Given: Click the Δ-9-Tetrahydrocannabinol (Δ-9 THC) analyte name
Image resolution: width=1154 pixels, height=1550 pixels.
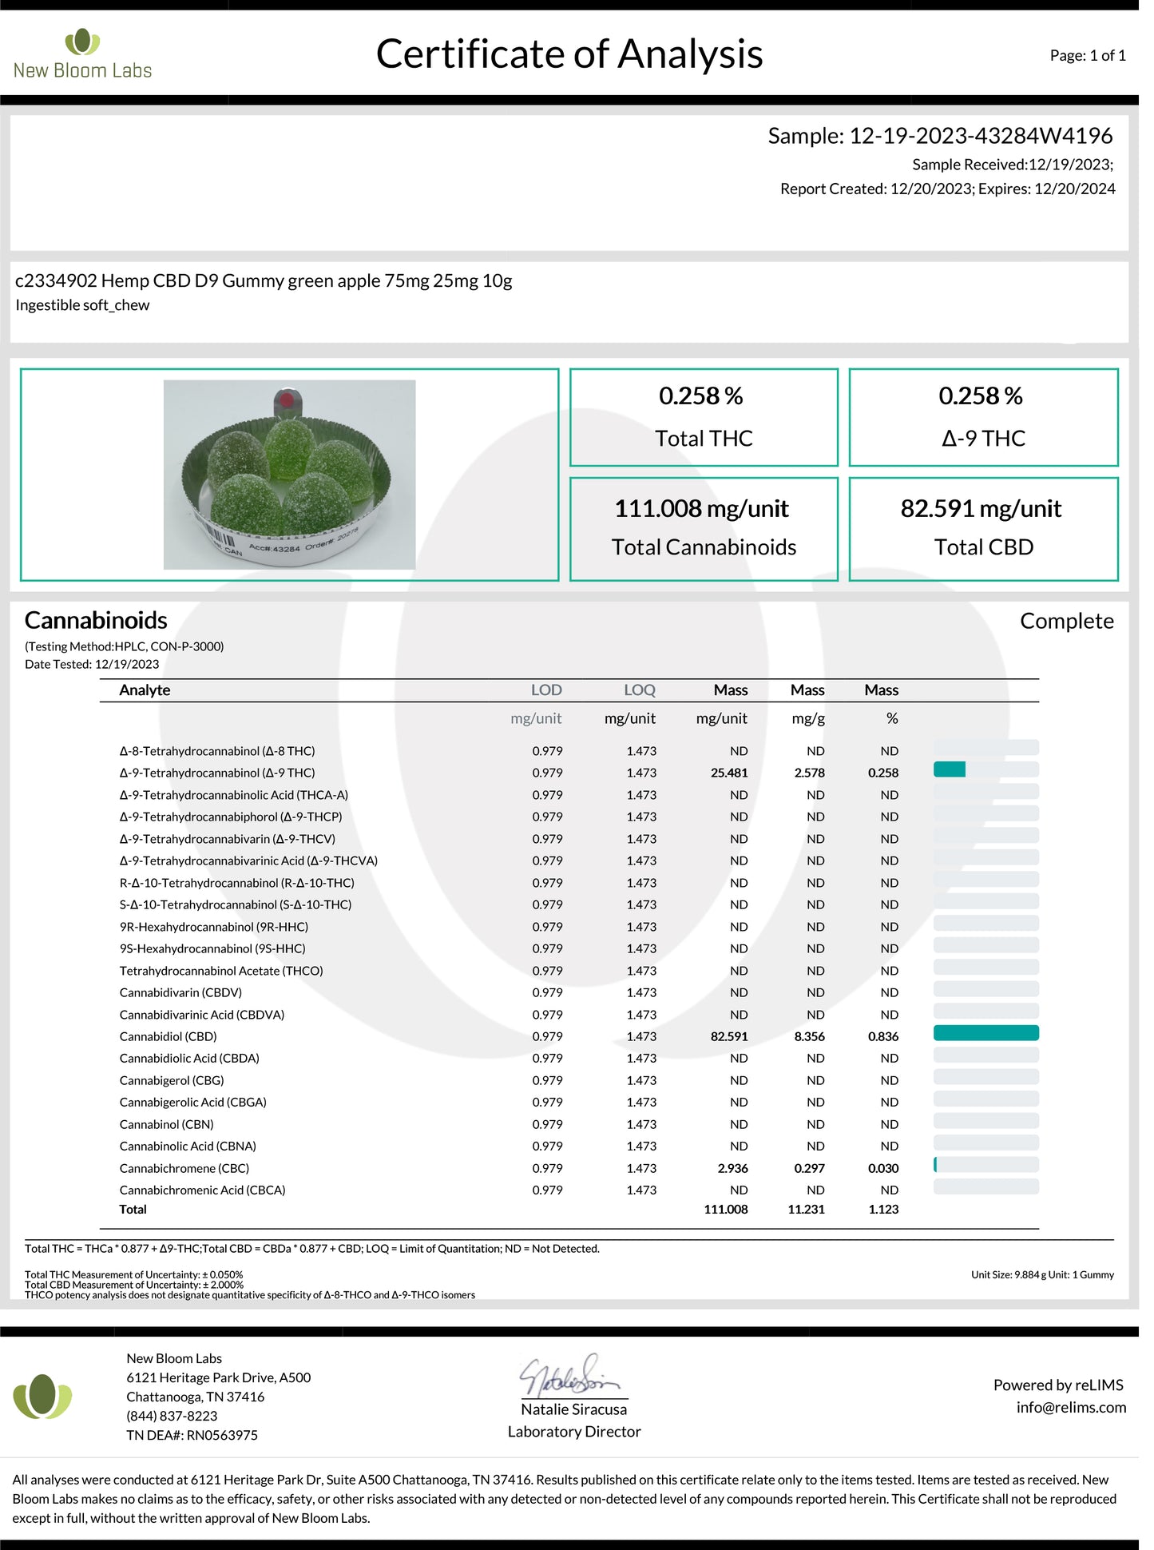Looking at the screenshot, I should point(217,773).
